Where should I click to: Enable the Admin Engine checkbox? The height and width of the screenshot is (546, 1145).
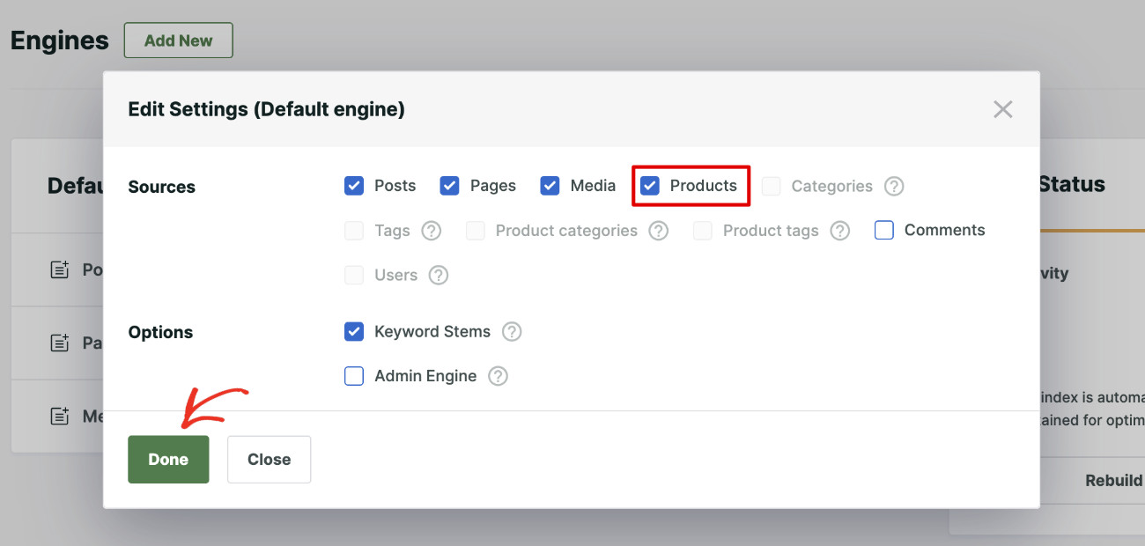click(354, 376)
